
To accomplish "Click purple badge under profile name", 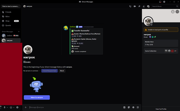I will 150,37.
